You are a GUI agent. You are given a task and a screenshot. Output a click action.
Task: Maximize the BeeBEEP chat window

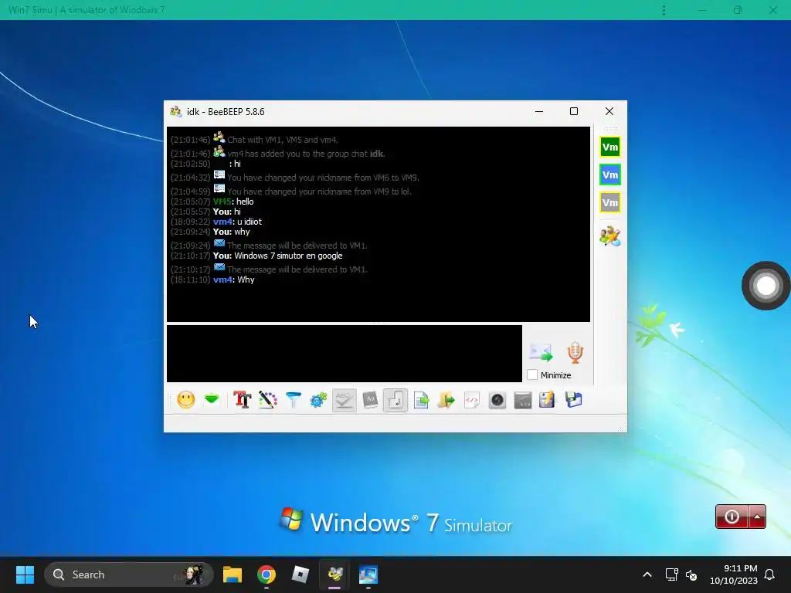[x=574, y=111]
